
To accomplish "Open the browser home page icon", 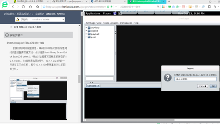I will [30, 7].
